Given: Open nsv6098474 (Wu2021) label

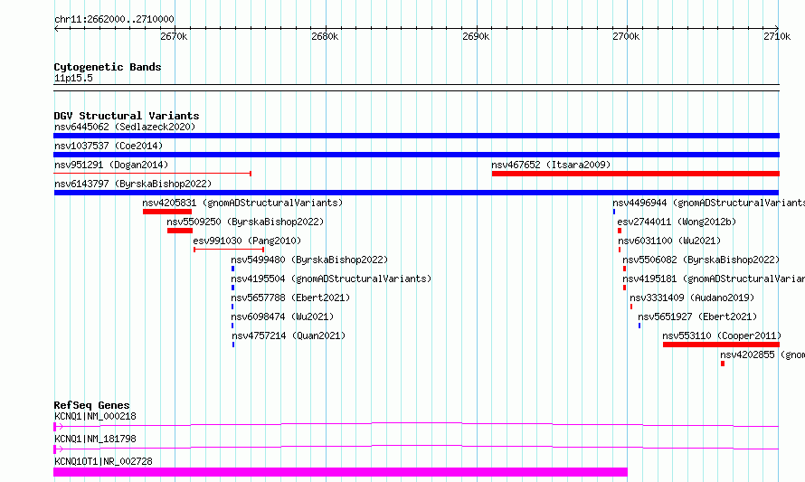Looking at the screenshot, I should [282, 317].
